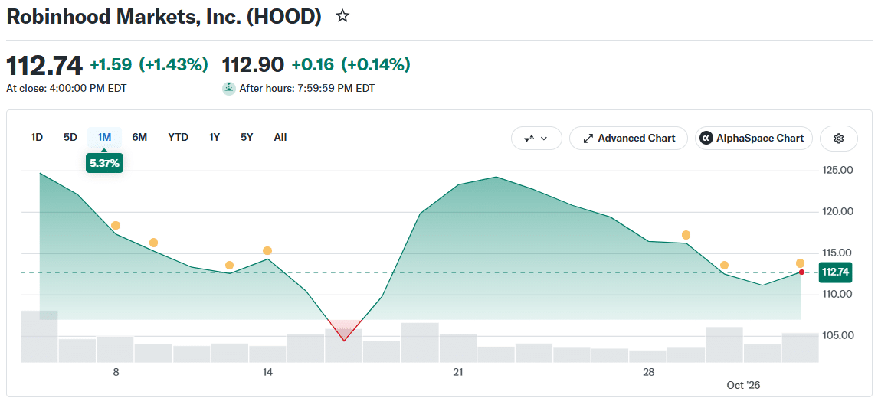Image resolution: width=878 pixels, height=398 pixels.
Task: Click the 115.00 axis label
Action: [x=837, y=253]
